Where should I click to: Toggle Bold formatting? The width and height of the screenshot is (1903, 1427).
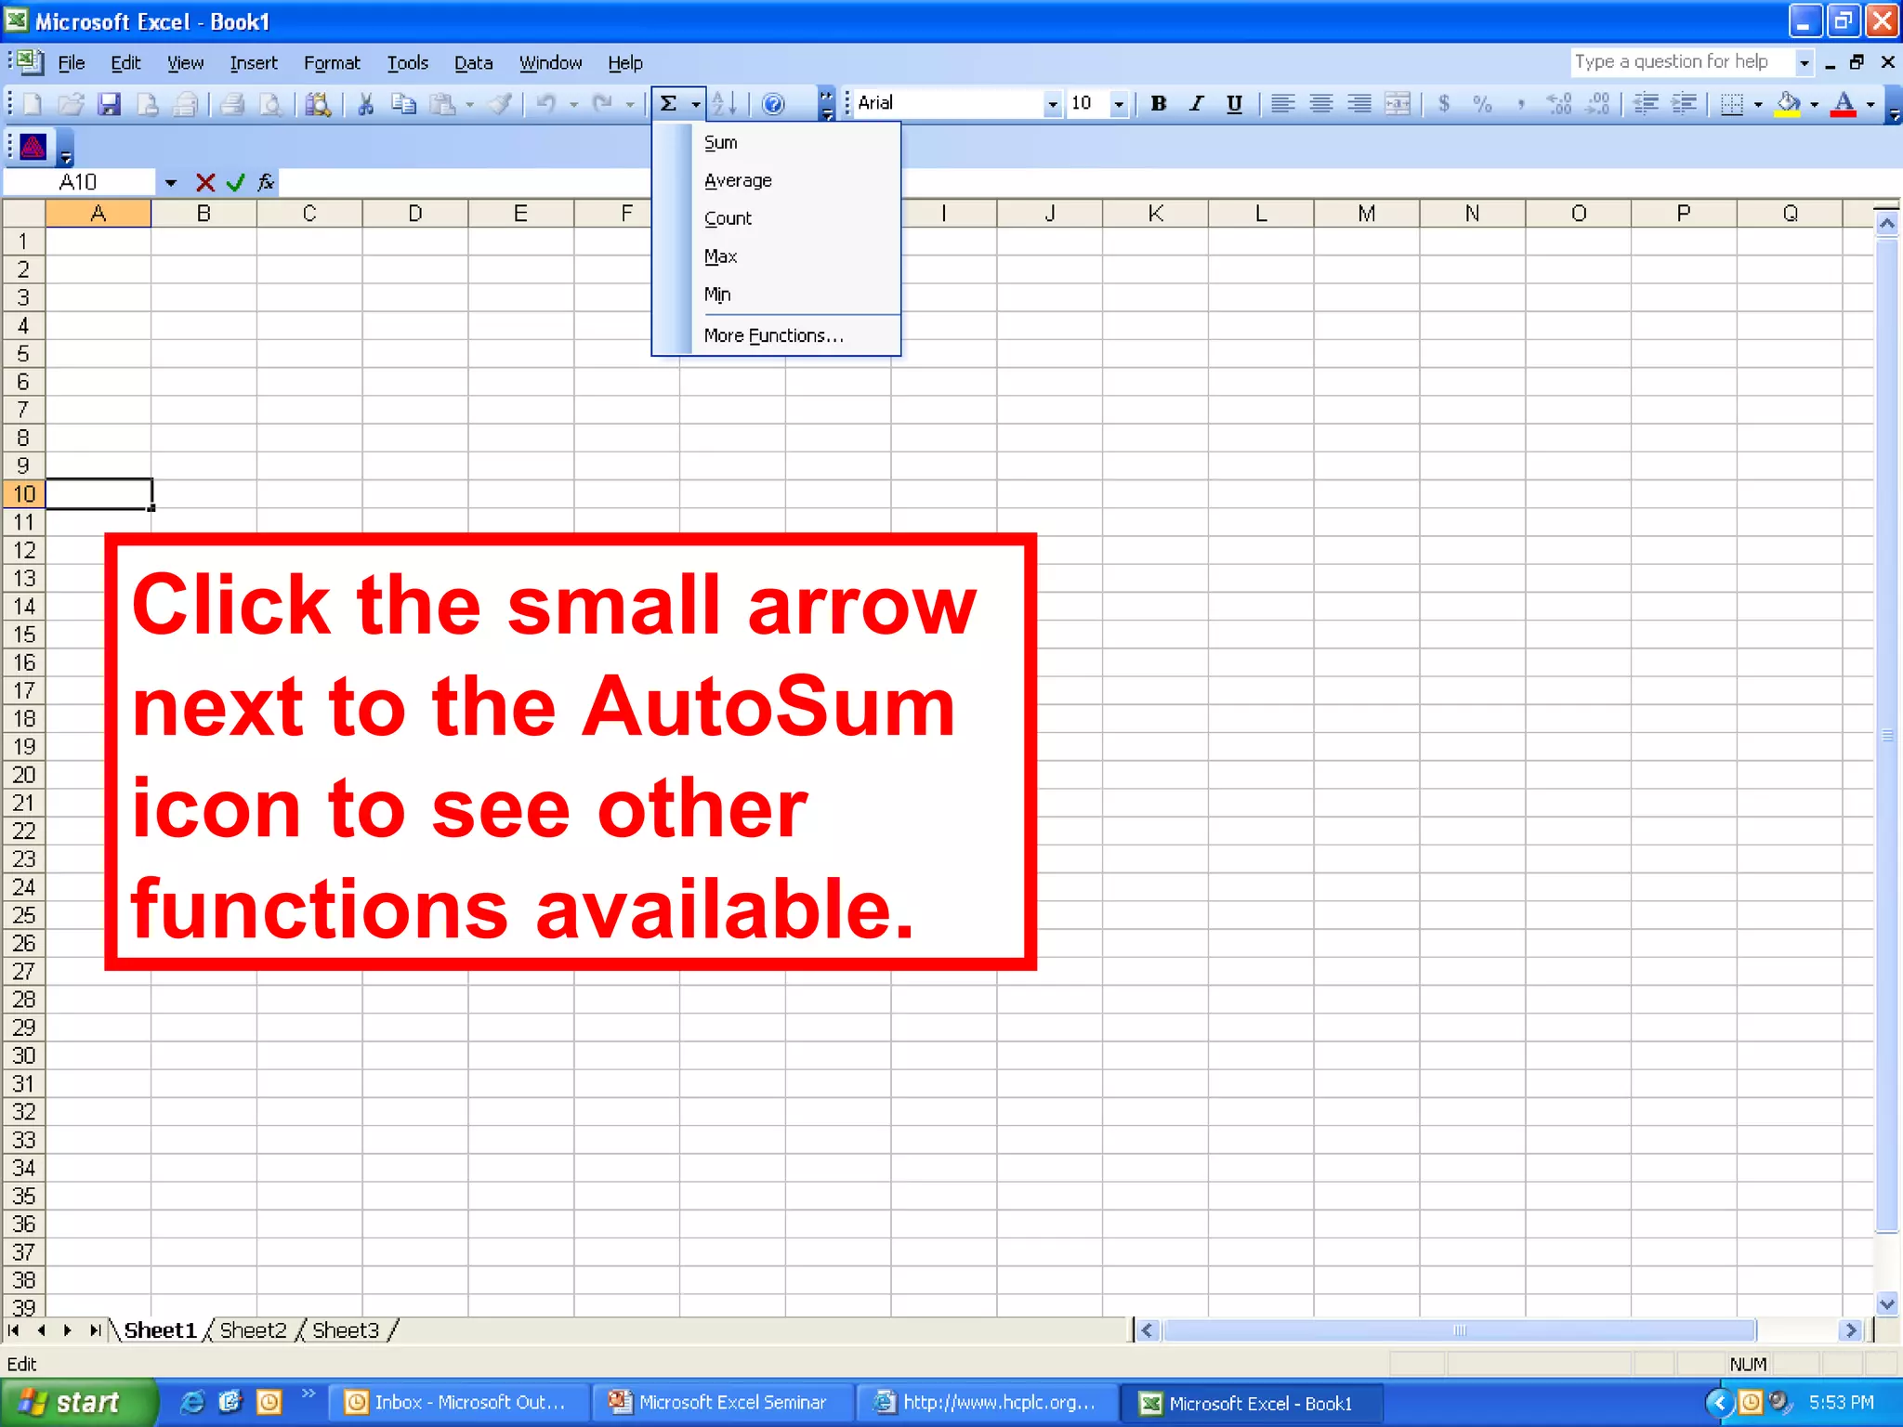1158,104
